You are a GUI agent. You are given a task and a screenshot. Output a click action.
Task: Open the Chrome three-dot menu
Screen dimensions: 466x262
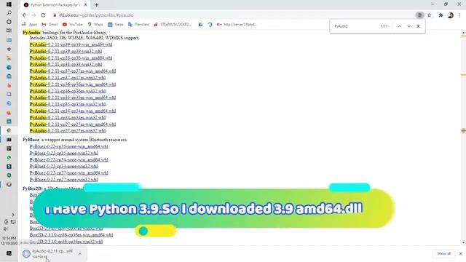[459, 15]
